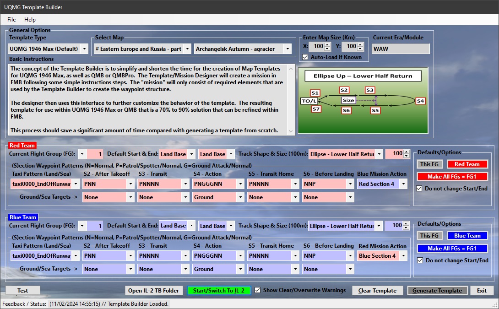The height and width of the screenshot is (309, 499).
Task: Click Open IL-2 TB Folder button
Action: (x=154, y=291)
